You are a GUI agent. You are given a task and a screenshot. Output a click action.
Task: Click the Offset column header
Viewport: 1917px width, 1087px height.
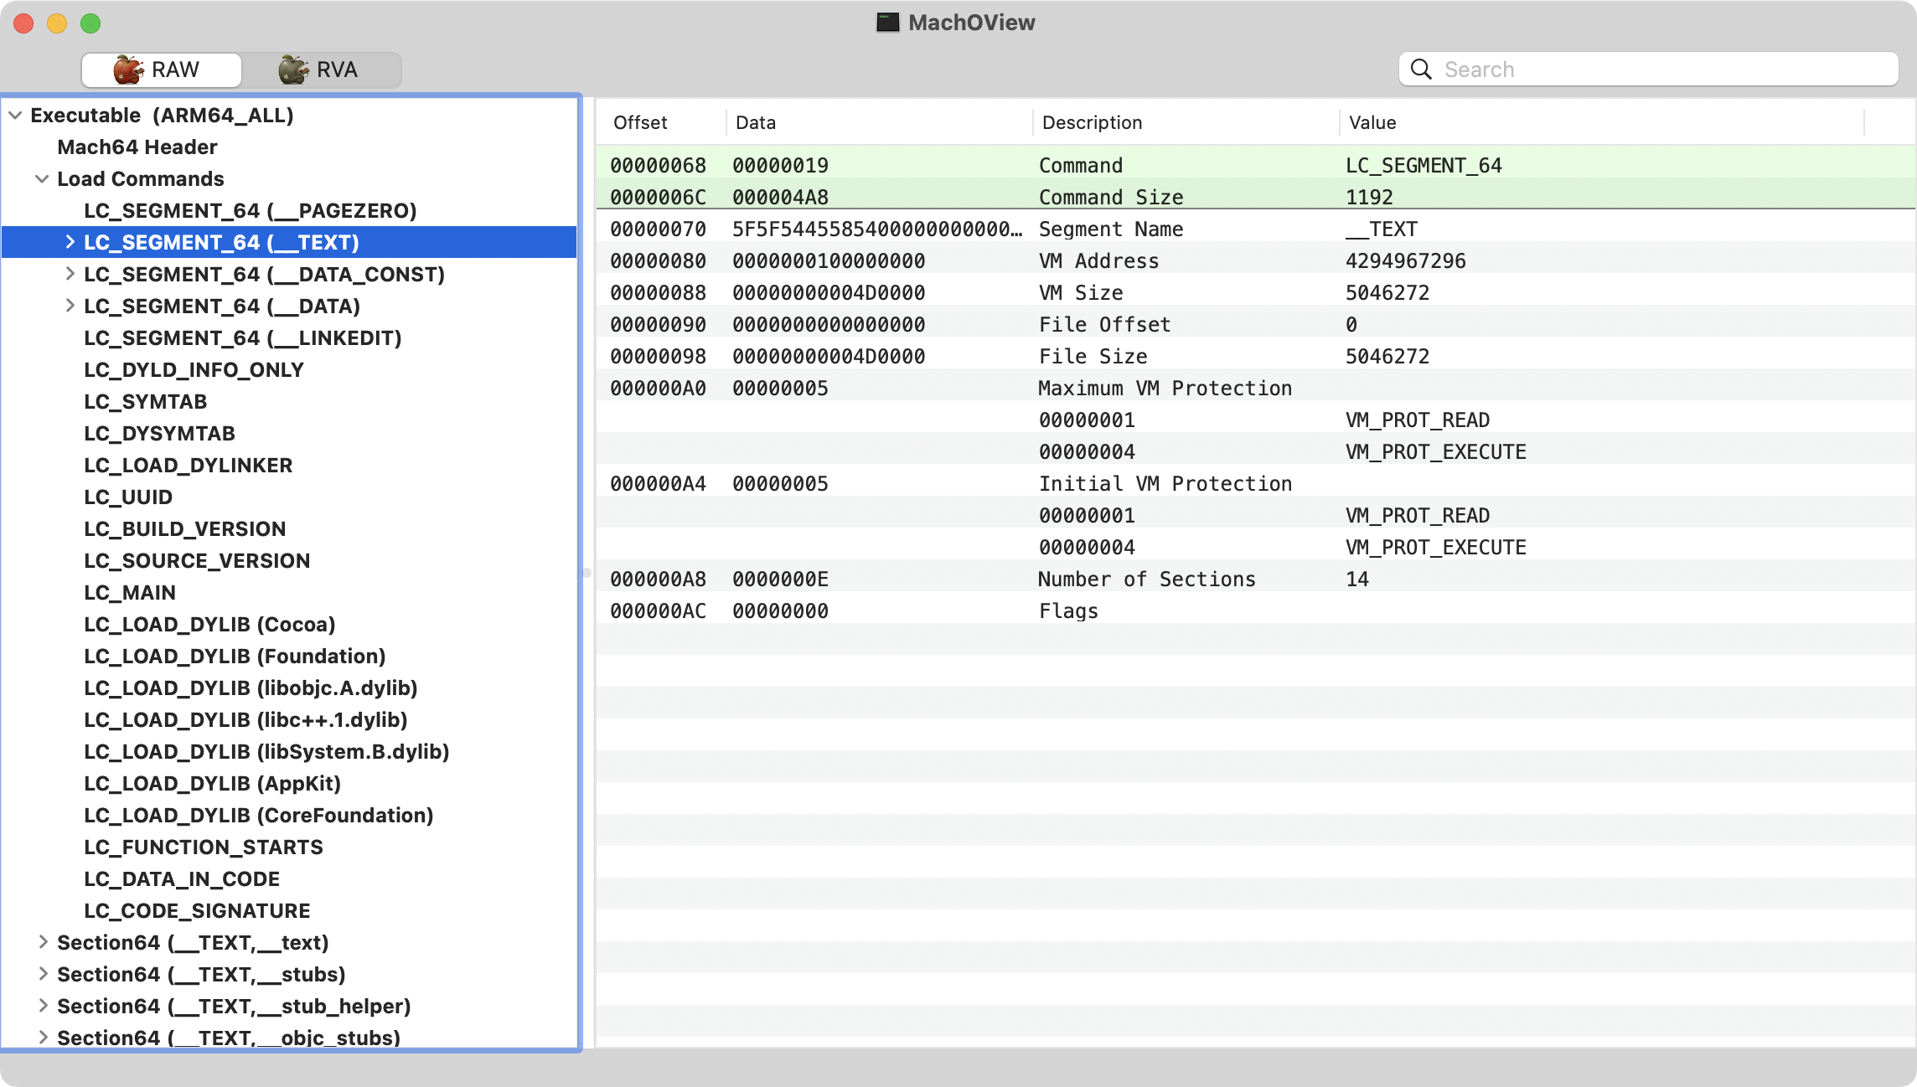pyautogui.click(x=640, y=123)
